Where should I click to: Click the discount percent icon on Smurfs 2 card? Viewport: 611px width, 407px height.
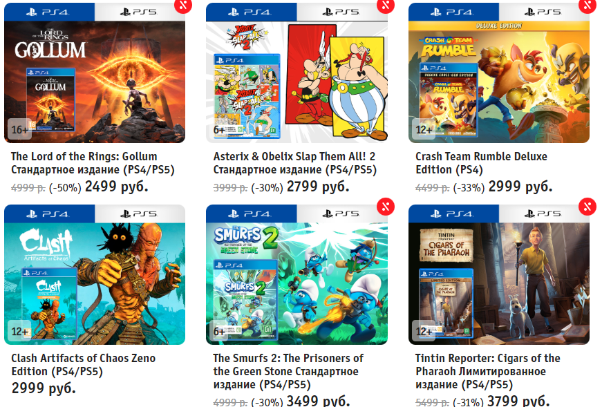click(x=386, y=207)
